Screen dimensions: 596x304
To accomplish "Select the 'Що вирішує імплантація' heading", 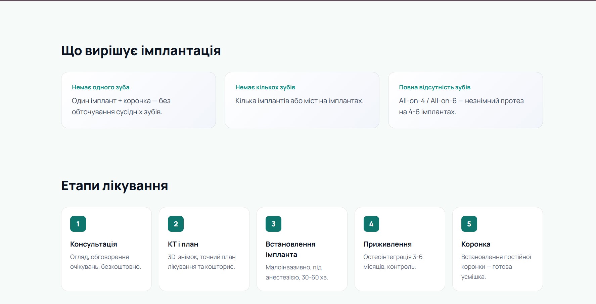I will [x=141, y=51].
